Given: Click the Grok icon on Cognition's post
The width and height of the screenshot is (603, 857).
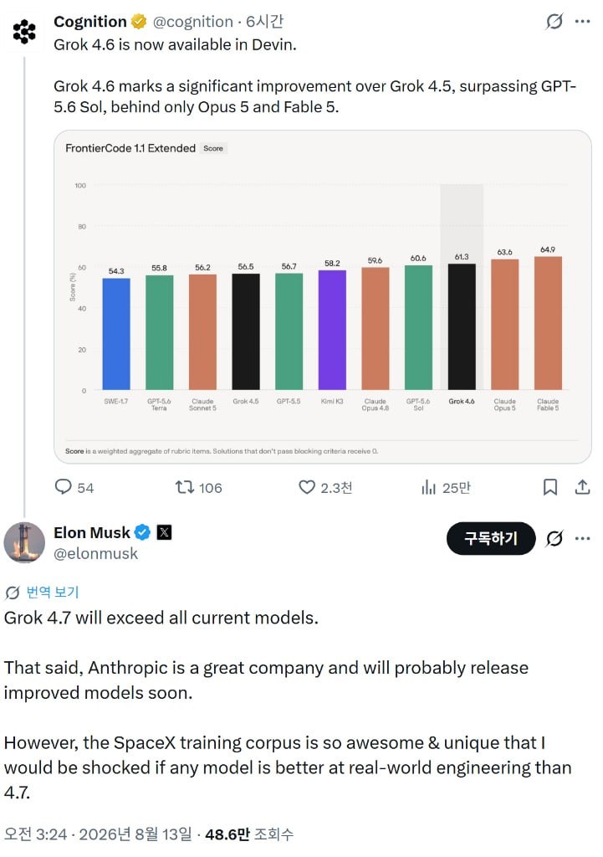Looking at the screenshot, I should tap(554, 21).
